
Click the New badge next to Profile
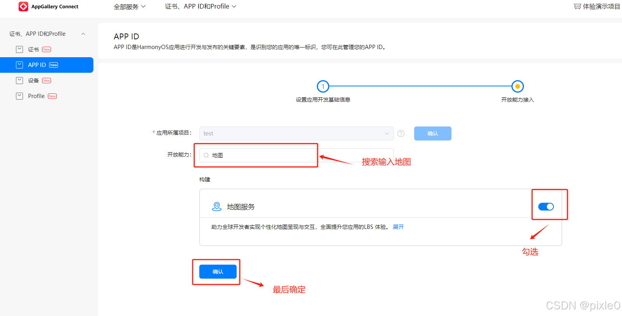pyautogui.click(x=53, y=96)
